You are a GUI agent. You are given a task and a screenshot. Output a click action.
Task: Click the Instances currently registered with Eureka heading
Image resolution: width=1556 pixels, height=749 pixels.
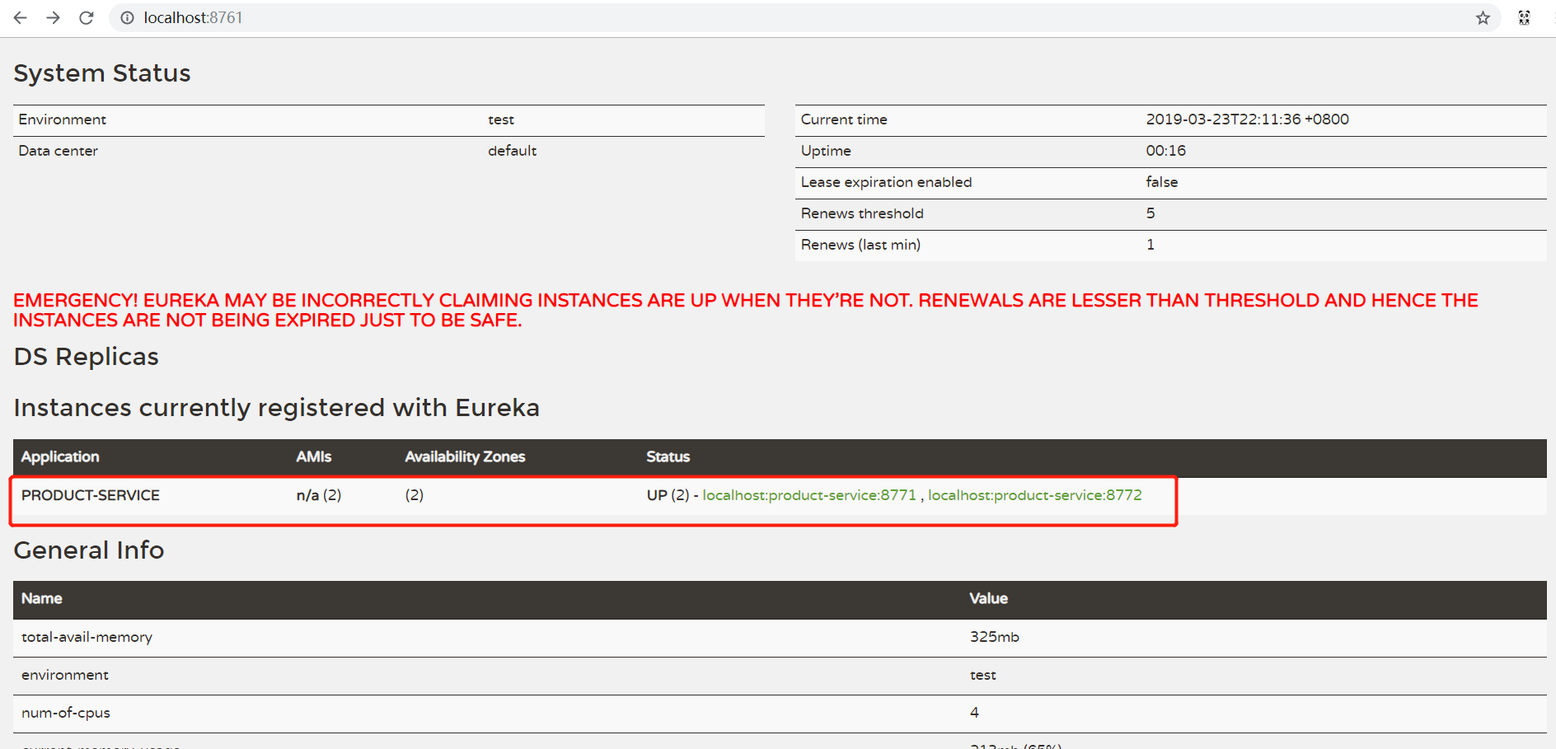tap(277, 408)
